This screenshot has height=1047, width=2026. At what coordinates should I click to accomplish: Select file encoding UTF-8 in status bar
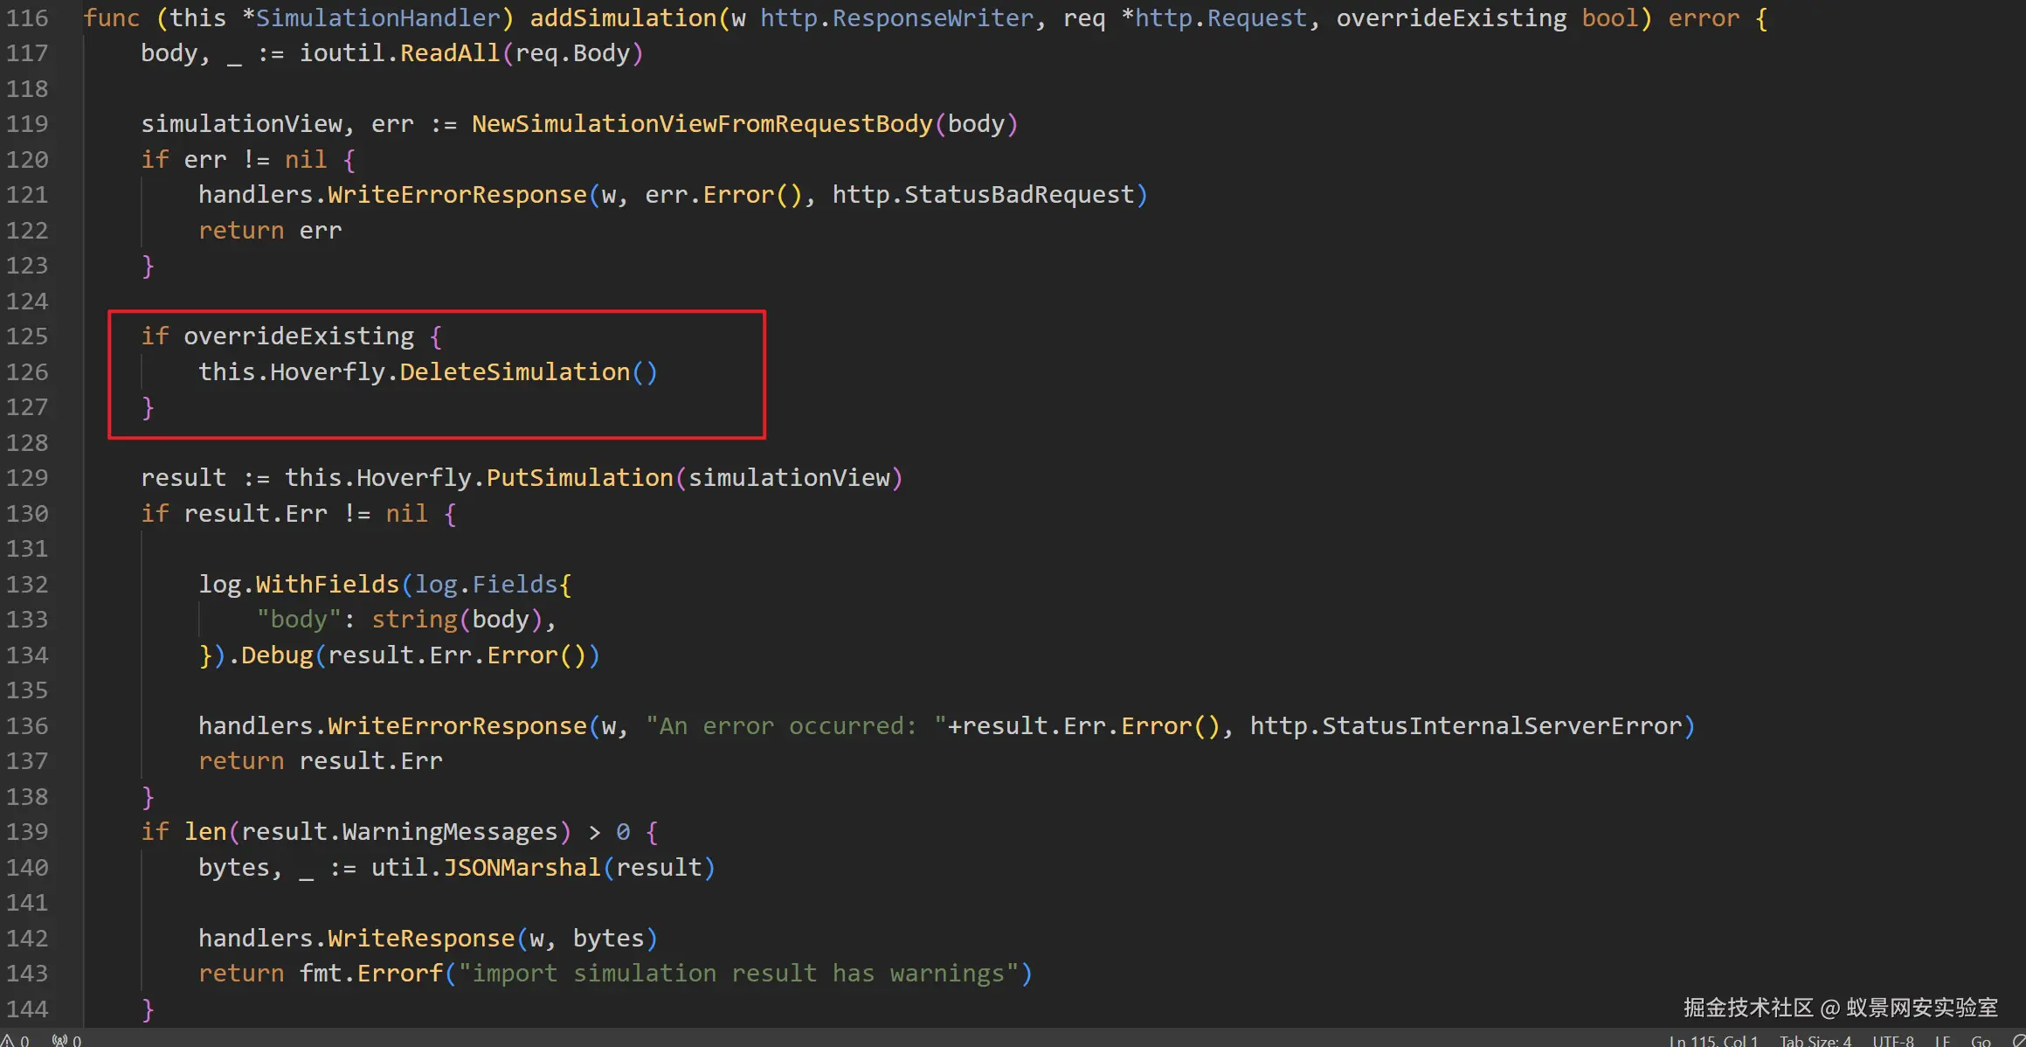1892,1040
